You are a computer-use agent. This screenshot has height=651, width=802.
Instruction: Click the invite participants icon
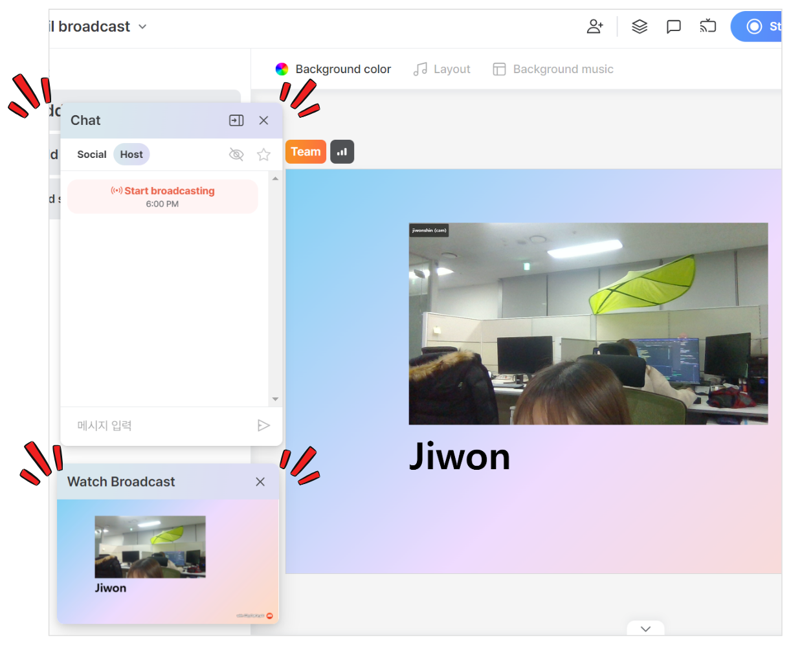pyautogui.click(x=595, y=26)
